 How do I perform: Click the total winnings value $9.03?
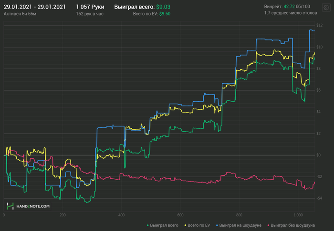[163, 7]
